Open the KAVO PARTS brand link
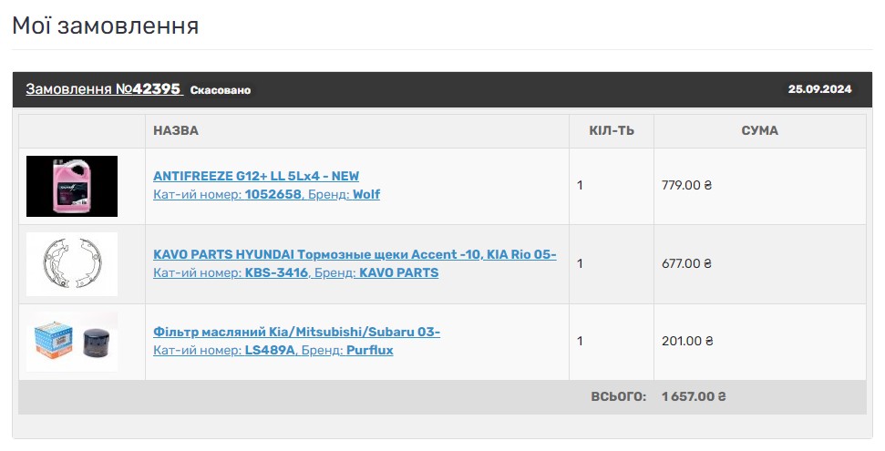 click(x=398, y=272)
